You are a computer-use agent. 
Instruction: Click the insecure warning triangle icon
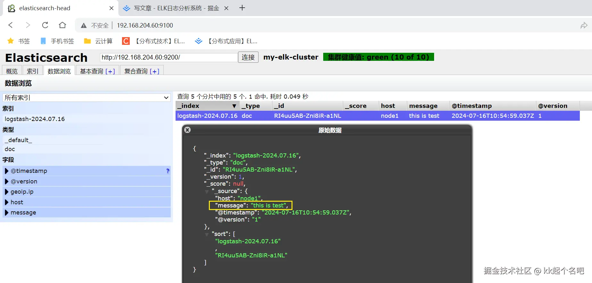(84, 26)
